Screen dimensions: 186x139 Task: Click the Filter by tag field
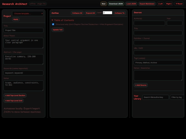[x=177, y=97]
